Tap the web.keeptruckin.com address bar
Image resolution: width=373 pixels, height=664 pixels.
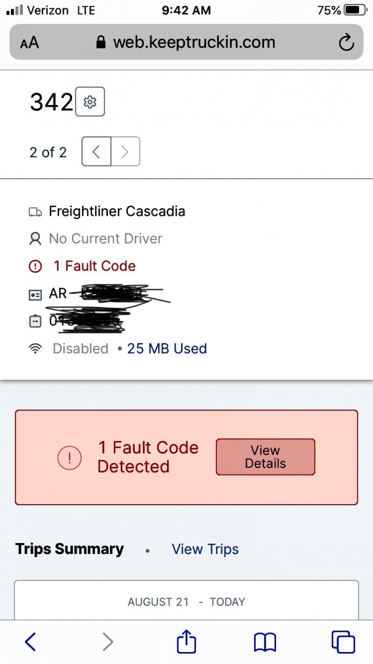[186, 42]
